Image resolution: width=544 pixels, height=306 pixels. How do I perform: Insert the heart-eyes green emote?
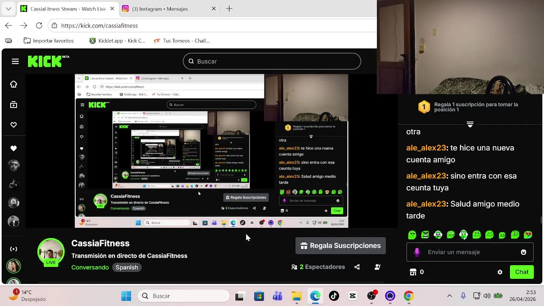pos(528,235)
